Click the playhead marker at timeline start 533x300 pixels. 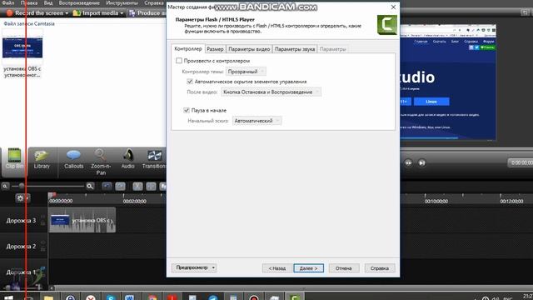click(52, 195)
